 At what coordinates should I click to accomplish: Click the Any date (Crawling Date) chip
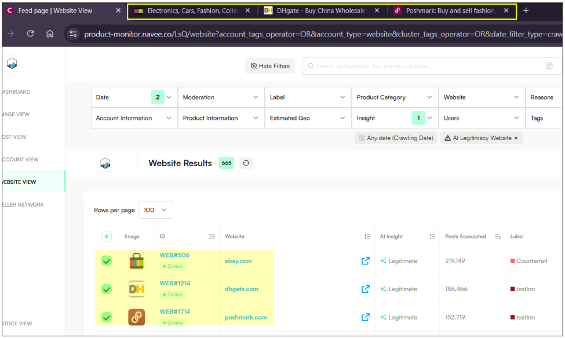coord(396,138)
